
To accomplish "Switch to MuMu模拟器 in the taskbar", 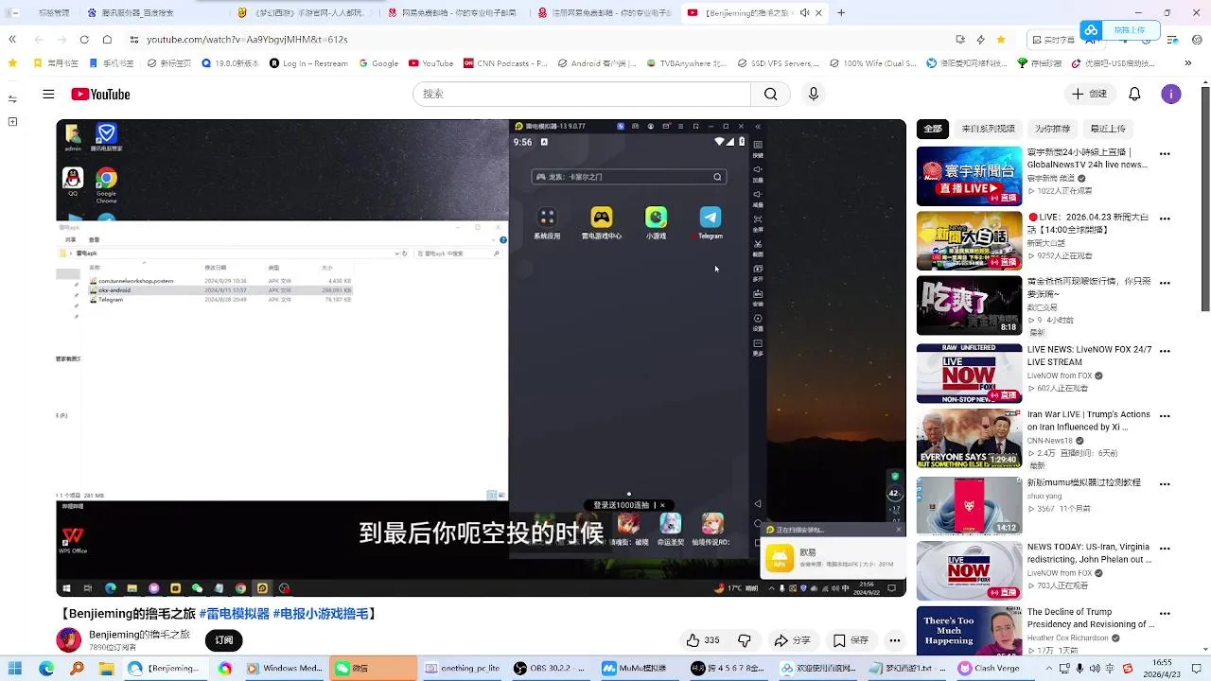I will click(x=641, y=668).
